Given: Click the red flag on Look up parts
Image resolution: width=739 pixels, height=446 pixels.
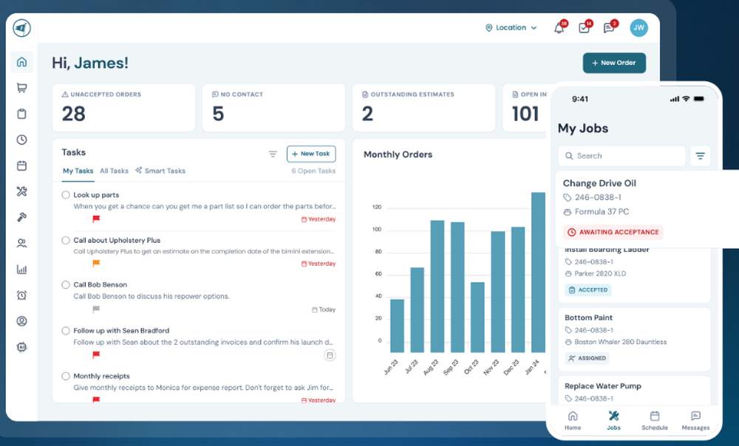Looking at the screenshot, I should [96, 219].
